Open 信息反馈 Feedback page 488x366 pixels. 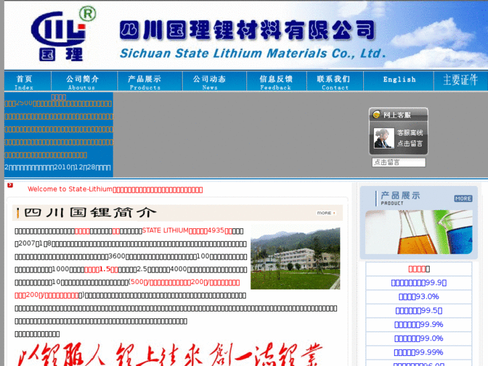coord(276,82)
